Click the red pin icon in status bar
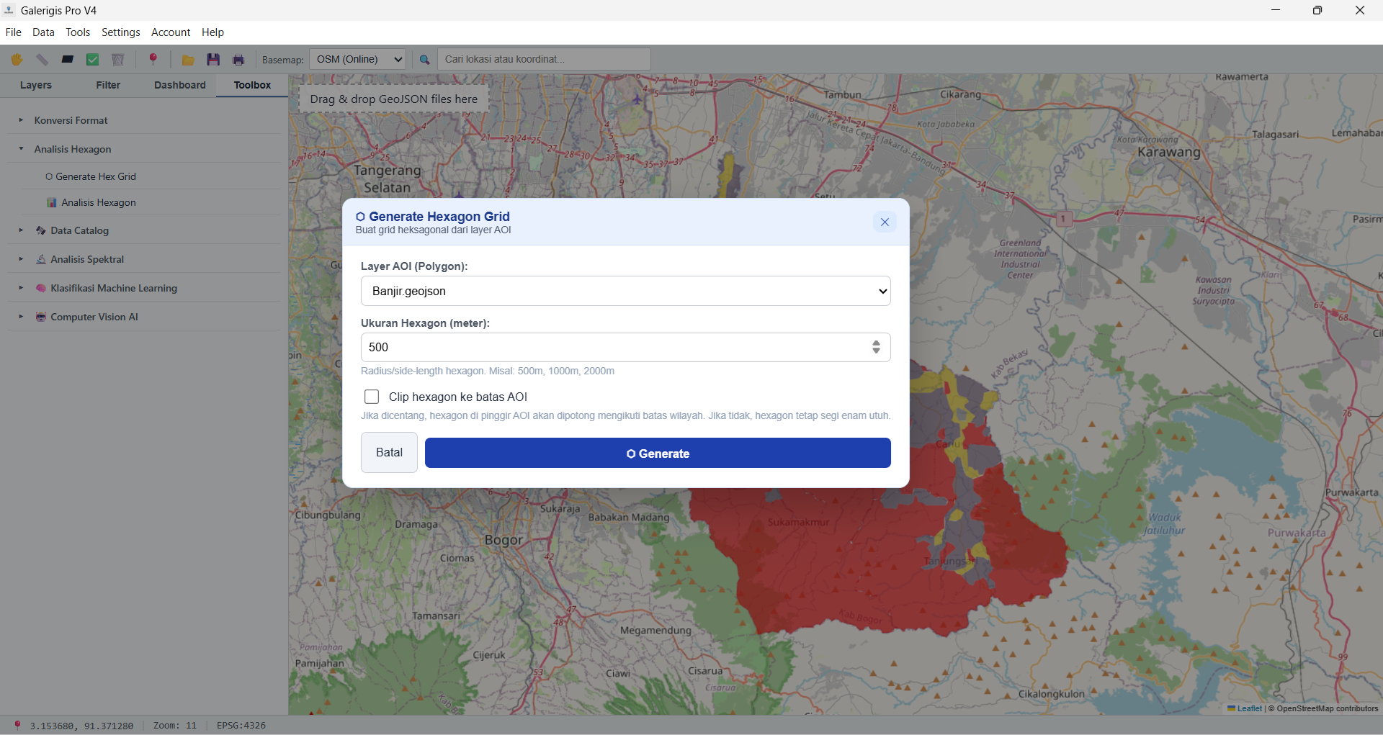 click(18, 726)
